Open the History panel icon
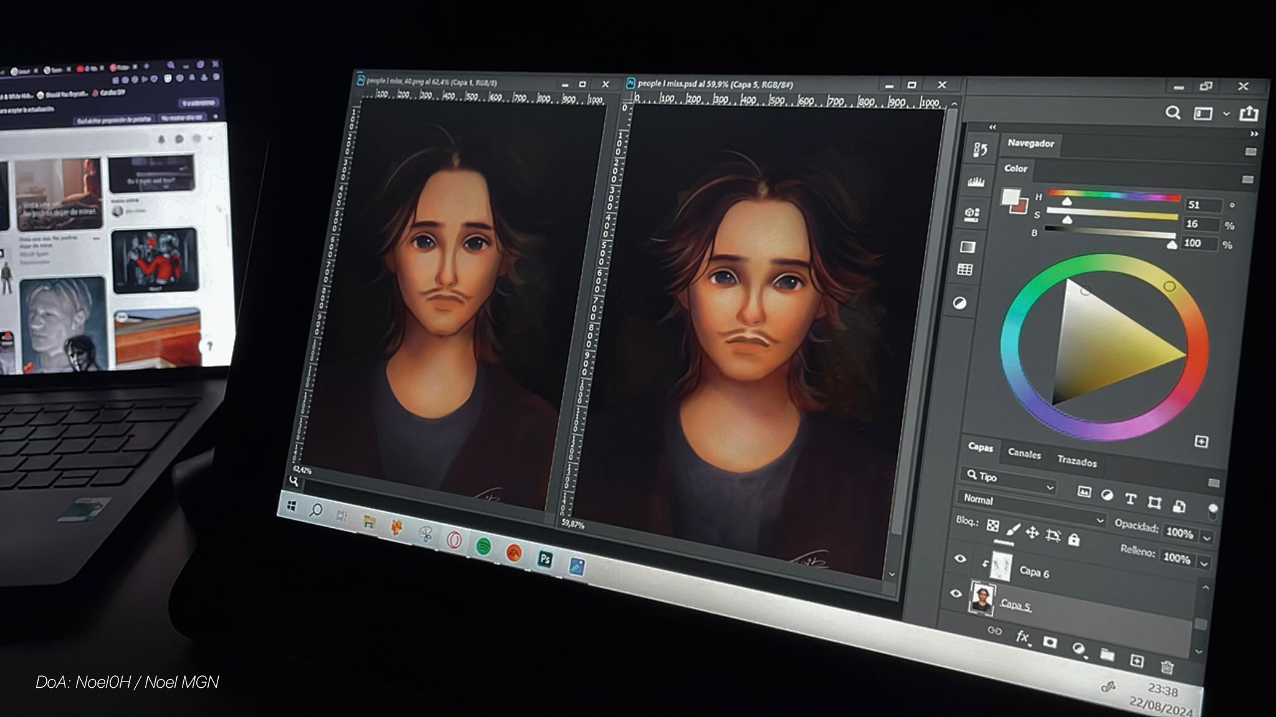1276x717 pixels. (980, 149)
